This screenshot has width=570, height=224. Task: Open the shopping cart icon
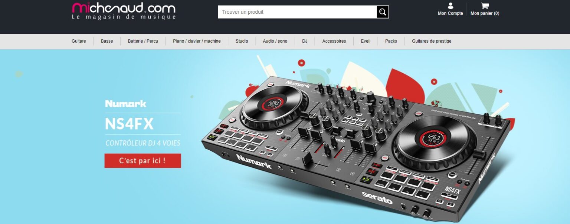[485, 6]
